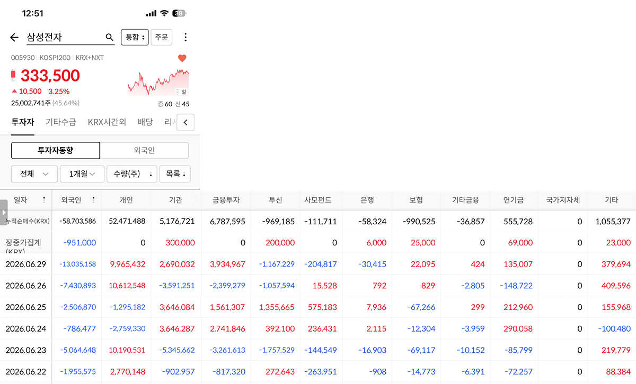Click the 52,471,488 cumulative individual value
Viewport: 636px width, 384px height.
pyautogui.click(x=127, y=221)
